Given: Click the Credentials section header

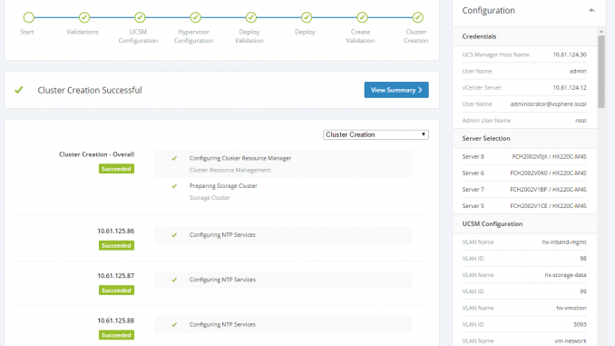Looking at the screenshot, I should [x=525, y=36].
